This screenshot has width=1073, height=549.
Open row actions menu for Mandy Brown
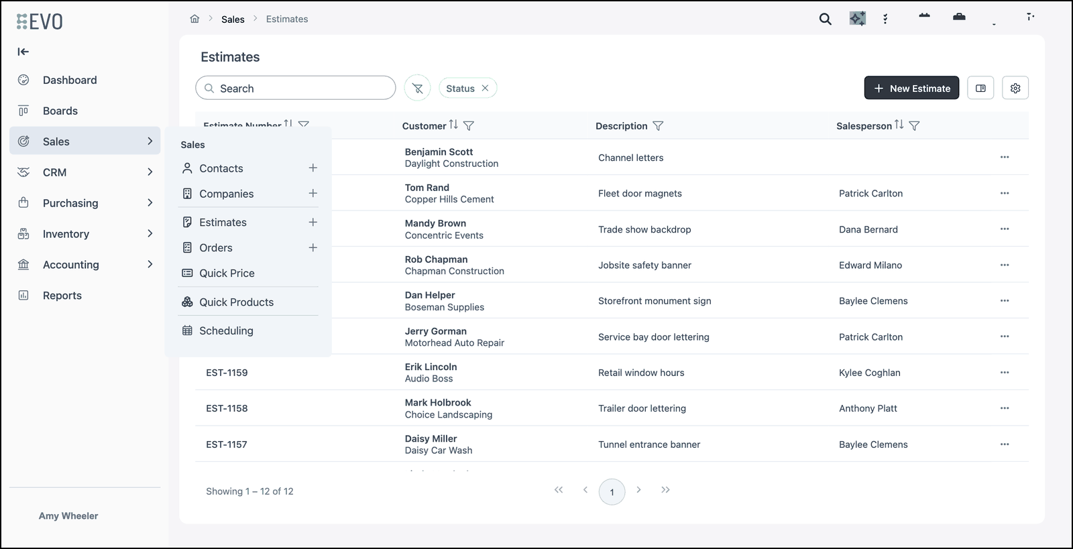(1005, 229)
